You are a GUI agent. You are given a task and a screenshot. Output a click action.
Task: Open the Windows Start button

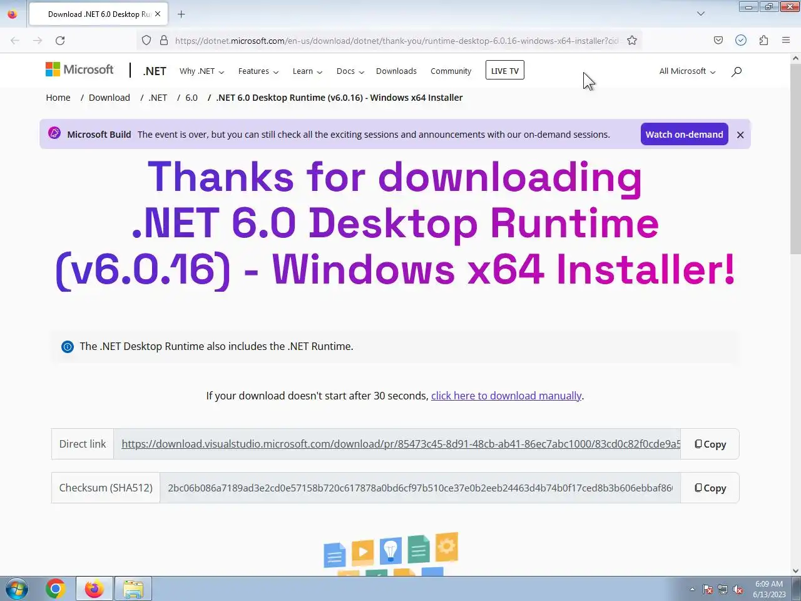coord(17,589)
